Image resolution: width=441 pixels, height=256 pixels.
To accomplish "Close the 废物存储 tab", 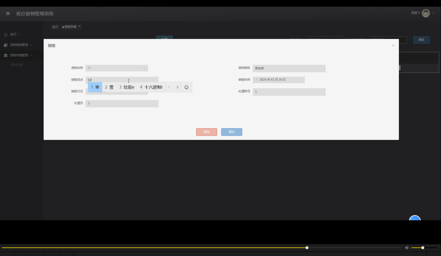I will click(x=79, y=26).
